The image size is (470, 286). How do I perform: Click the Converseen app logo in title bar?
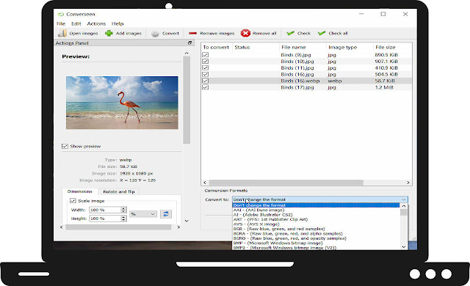coord(61,14)
